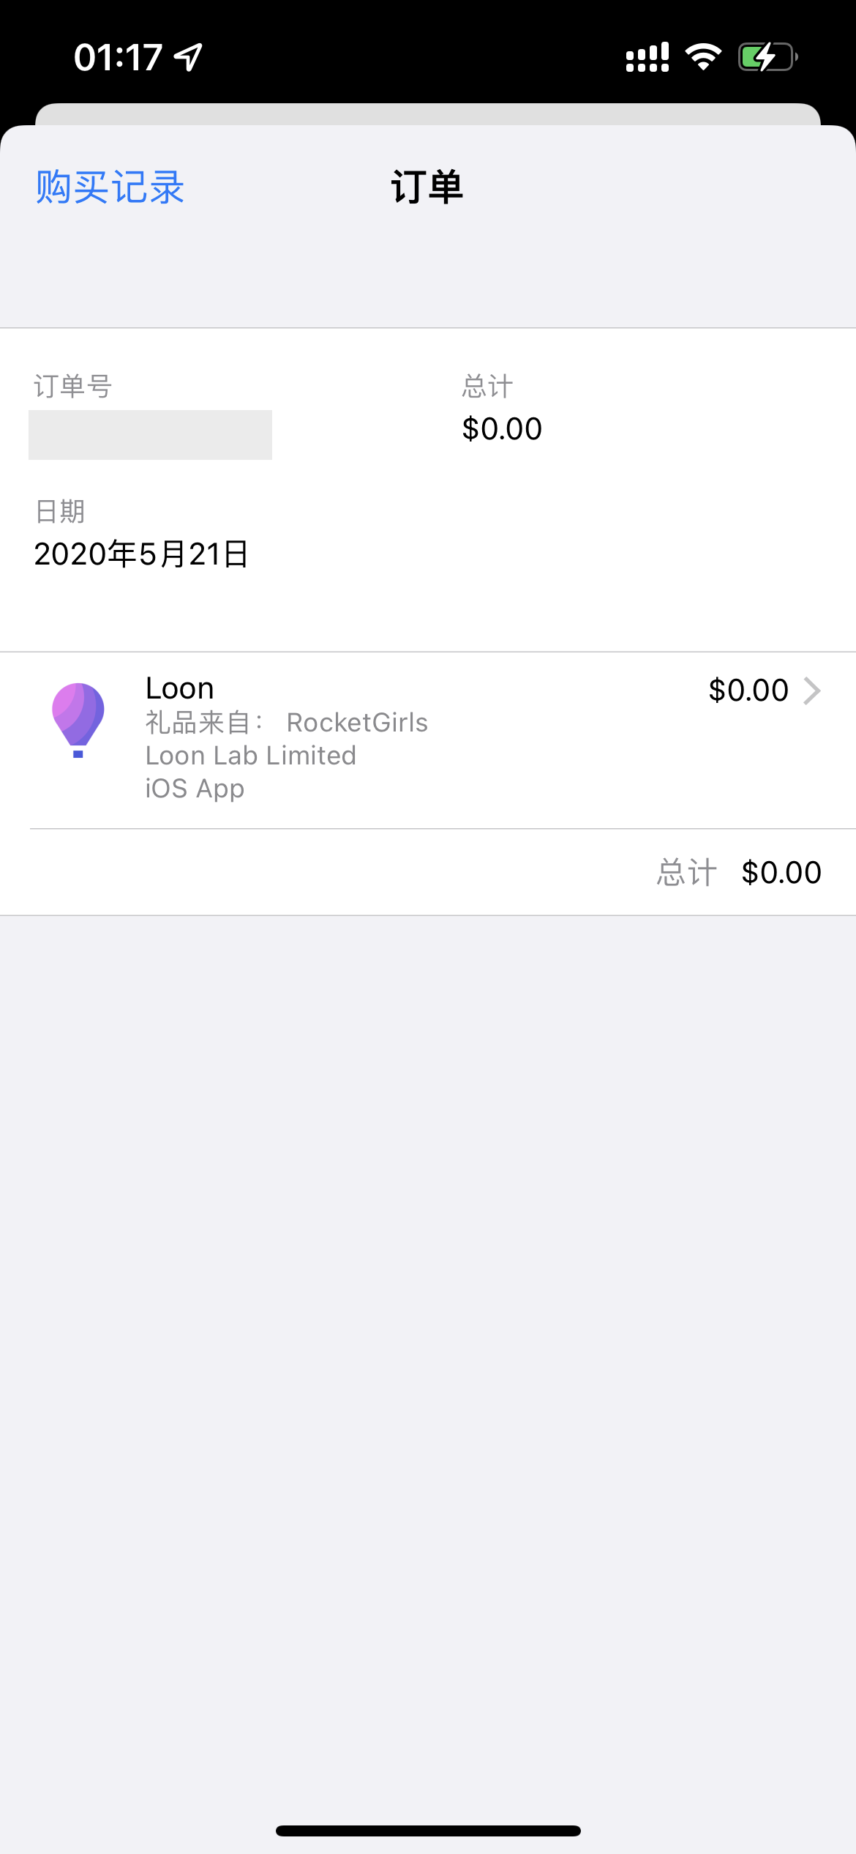Tap the cellular signal bars icon
The height and width of the screenshot is (1854, 856).
647,57
